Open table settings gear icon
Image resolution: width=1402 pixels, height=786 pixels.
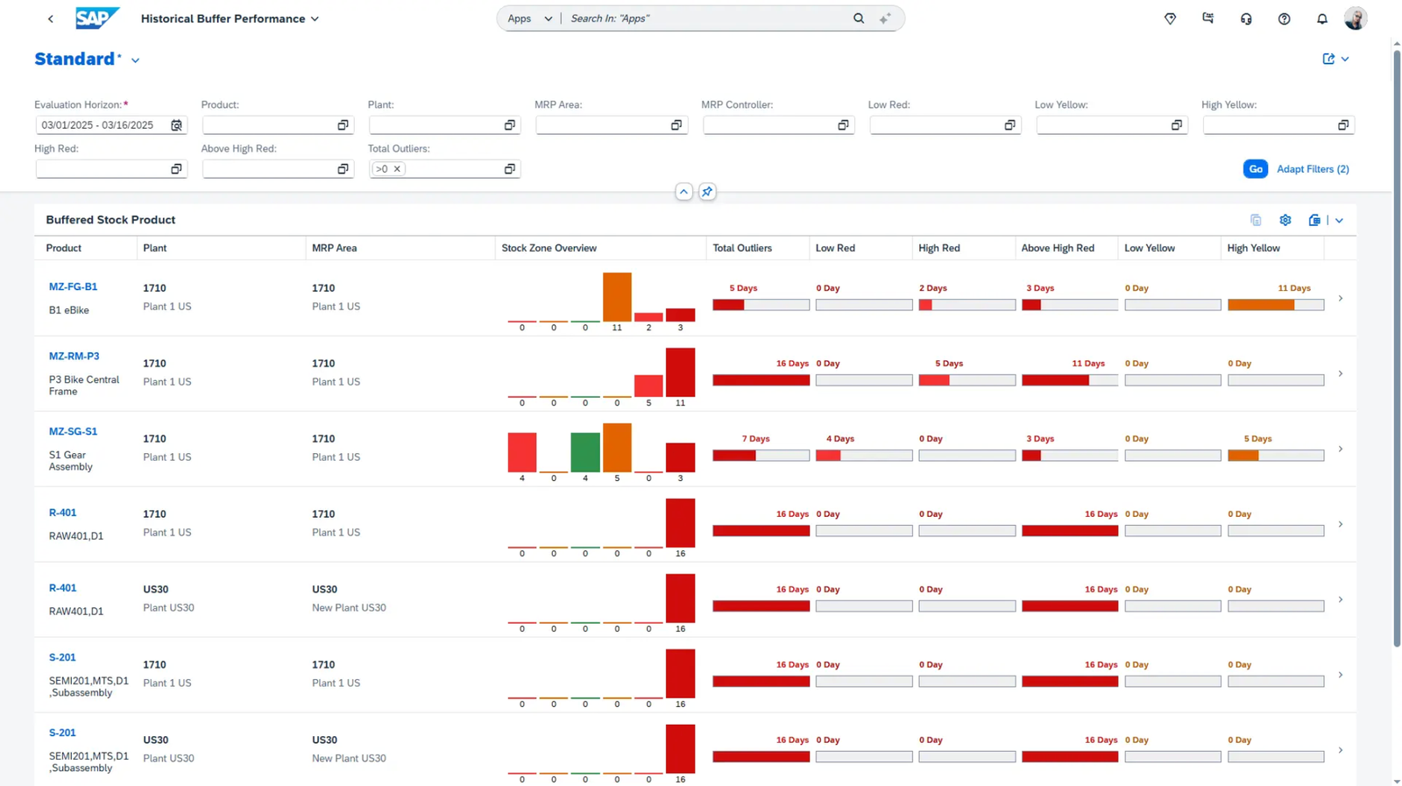(1285, 220)
